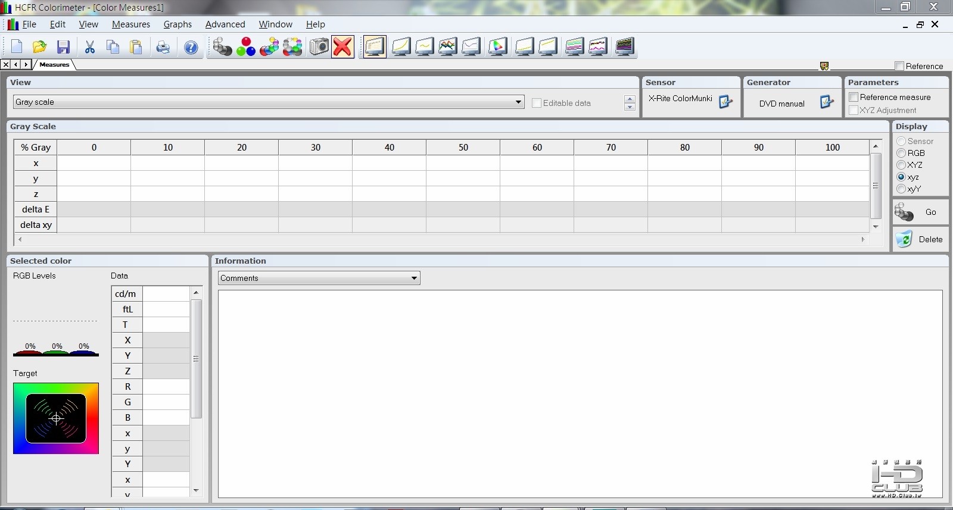This screenshot has height=510, width=953.
Task: Enable the Reference checkbox at top right
Action: pyautogui.click(x=899, y=66)
